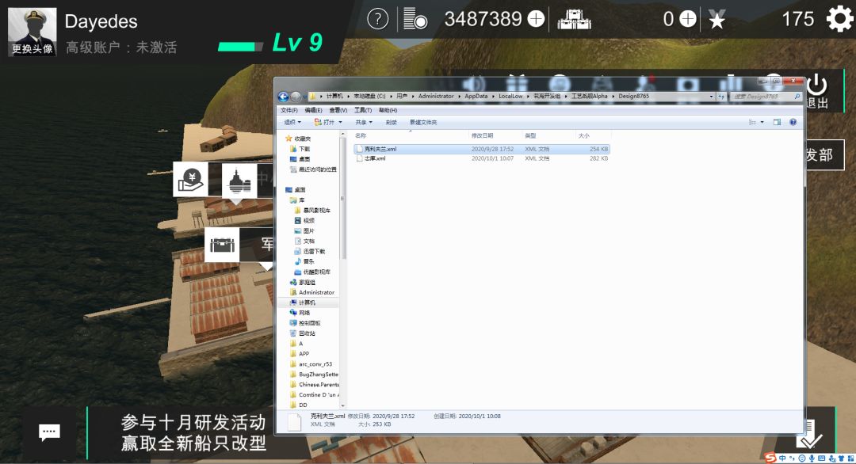This screenshot has width=856, height=464.
Task: Open 控制面板 in the sidebar
Action: [305, 323]
